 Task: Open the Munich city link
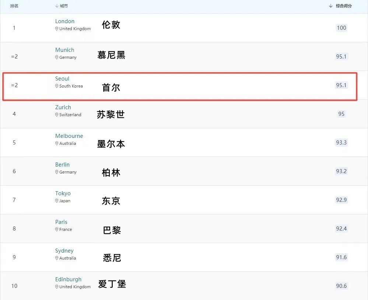[x=64, y=50]
